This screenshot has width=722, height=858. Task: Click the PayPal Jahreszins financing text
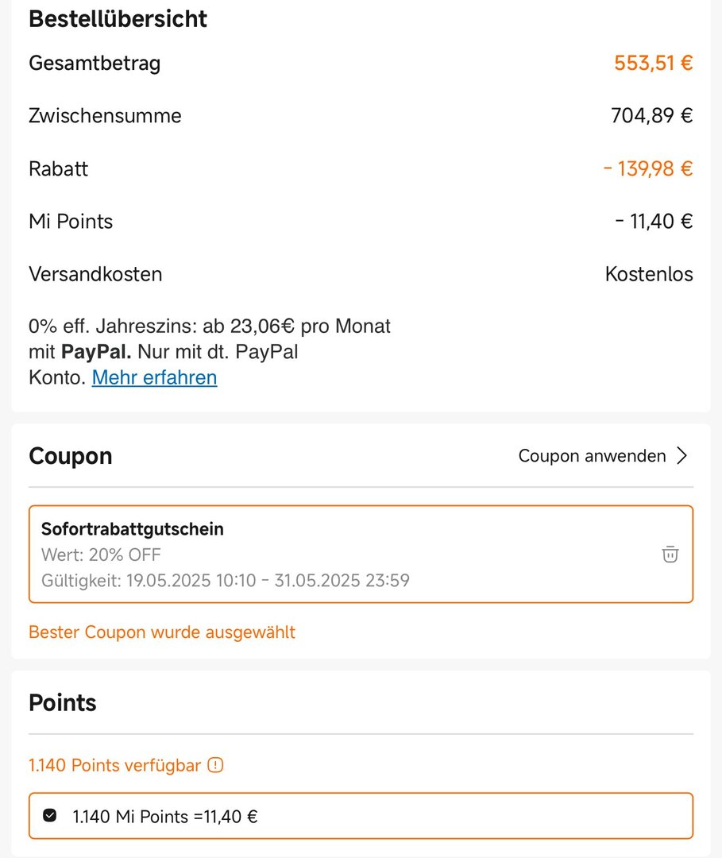[x=210, y=351]
